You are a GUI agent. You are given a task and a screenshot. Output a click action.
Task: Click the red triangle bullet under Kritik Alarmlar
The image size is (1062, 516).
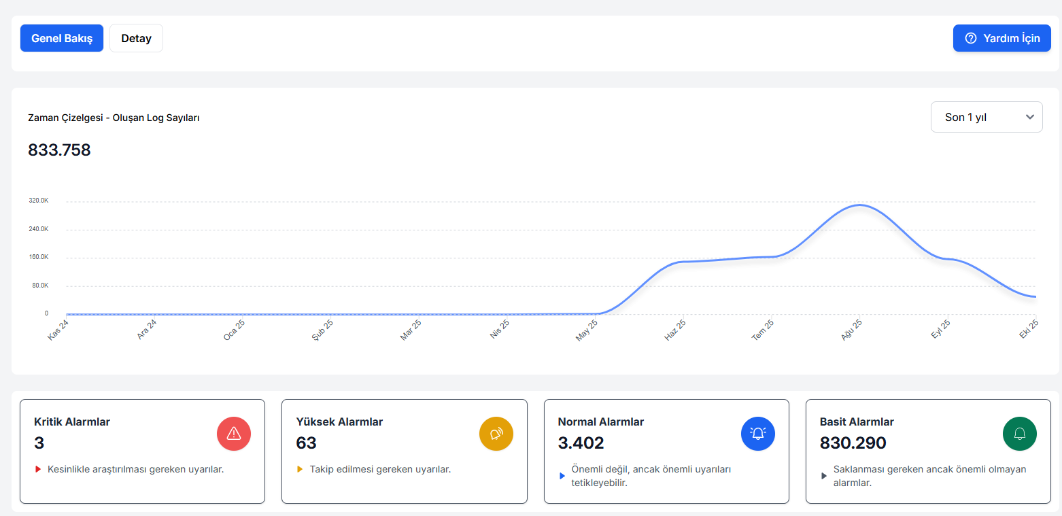(39, 469)
